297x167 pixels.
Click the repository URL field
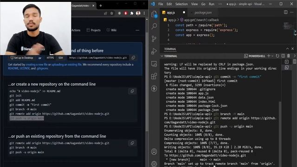pos(98,58)
